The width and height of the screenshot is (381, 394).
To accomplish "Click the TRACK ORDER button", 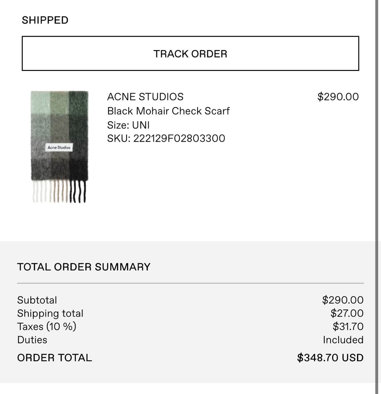I will 190,53.
